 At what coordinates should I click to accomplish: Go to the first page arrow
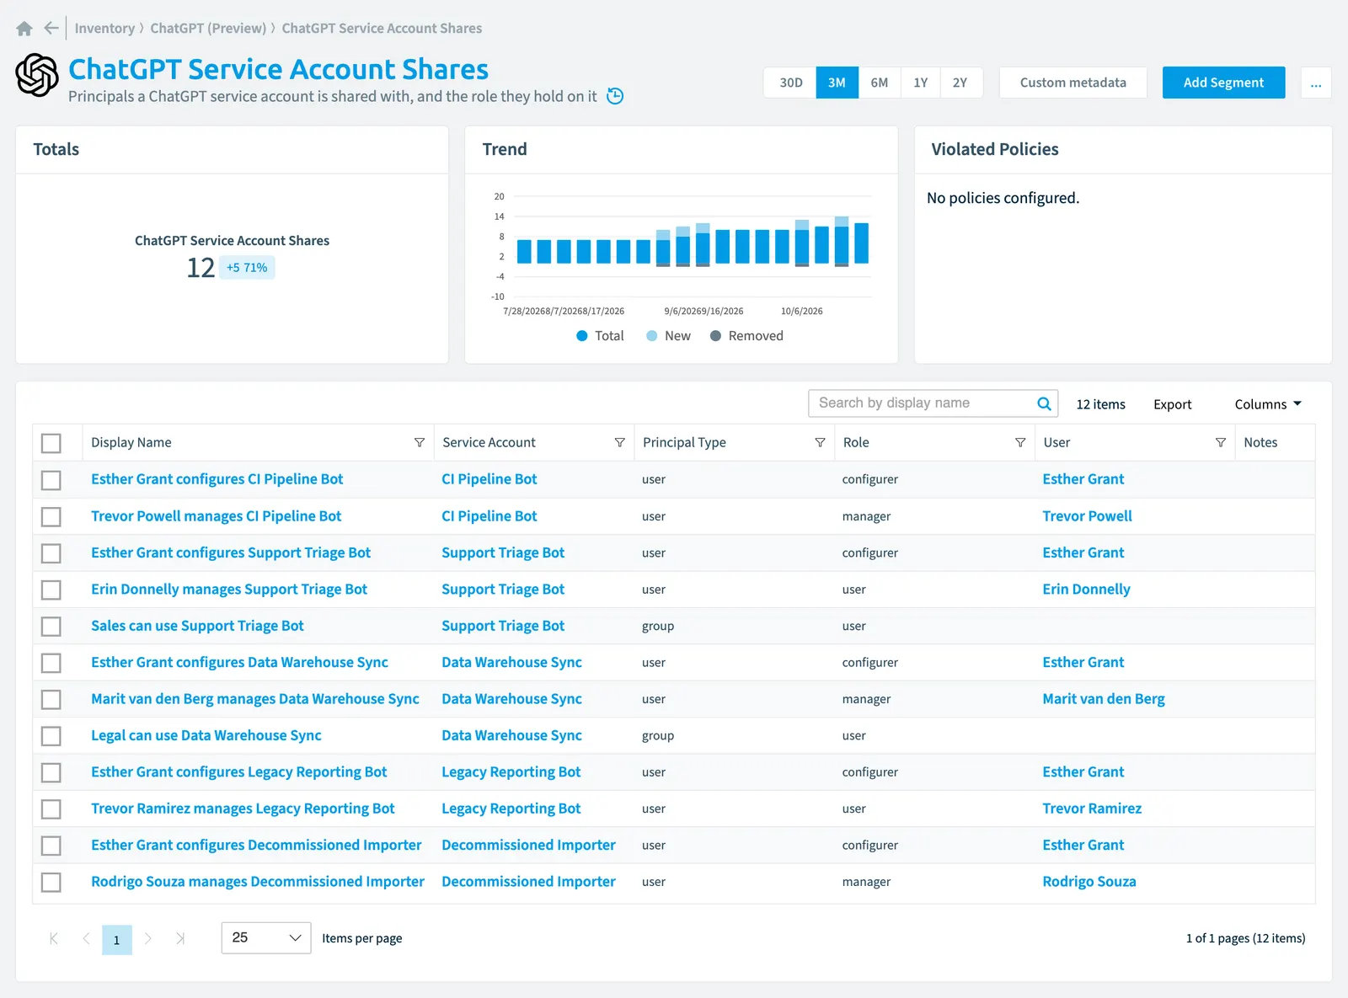(x=54, y=938)
